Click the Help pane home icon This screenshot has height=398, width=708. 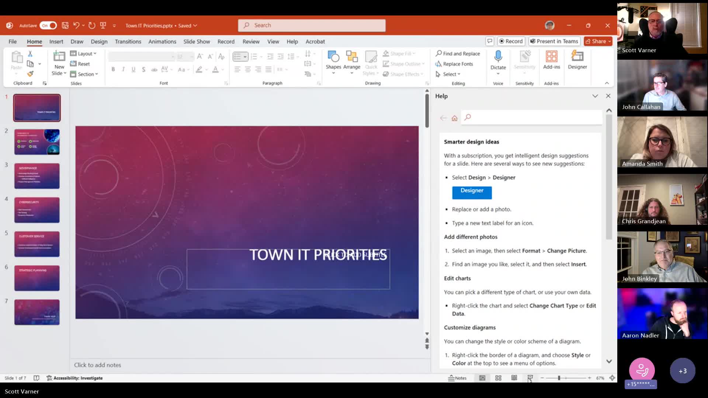[454, 118]
